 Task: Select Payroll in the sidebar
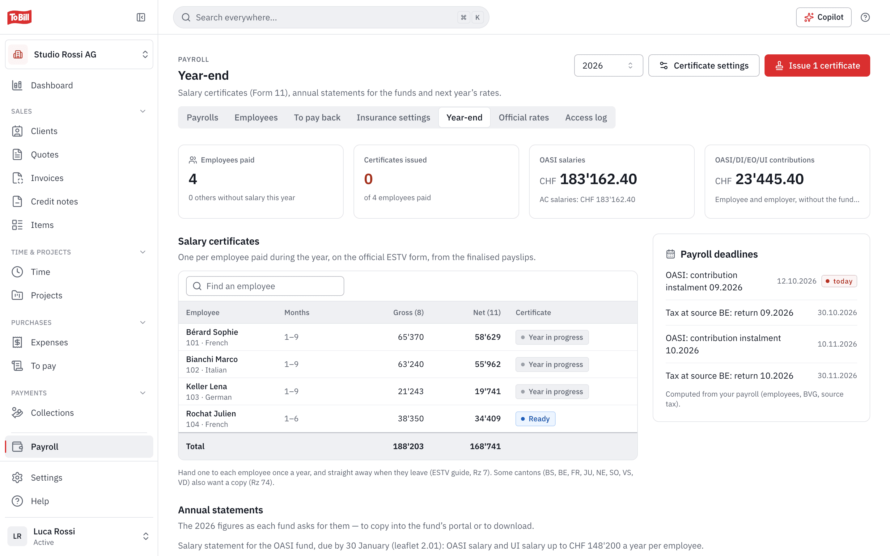[79, 446]
